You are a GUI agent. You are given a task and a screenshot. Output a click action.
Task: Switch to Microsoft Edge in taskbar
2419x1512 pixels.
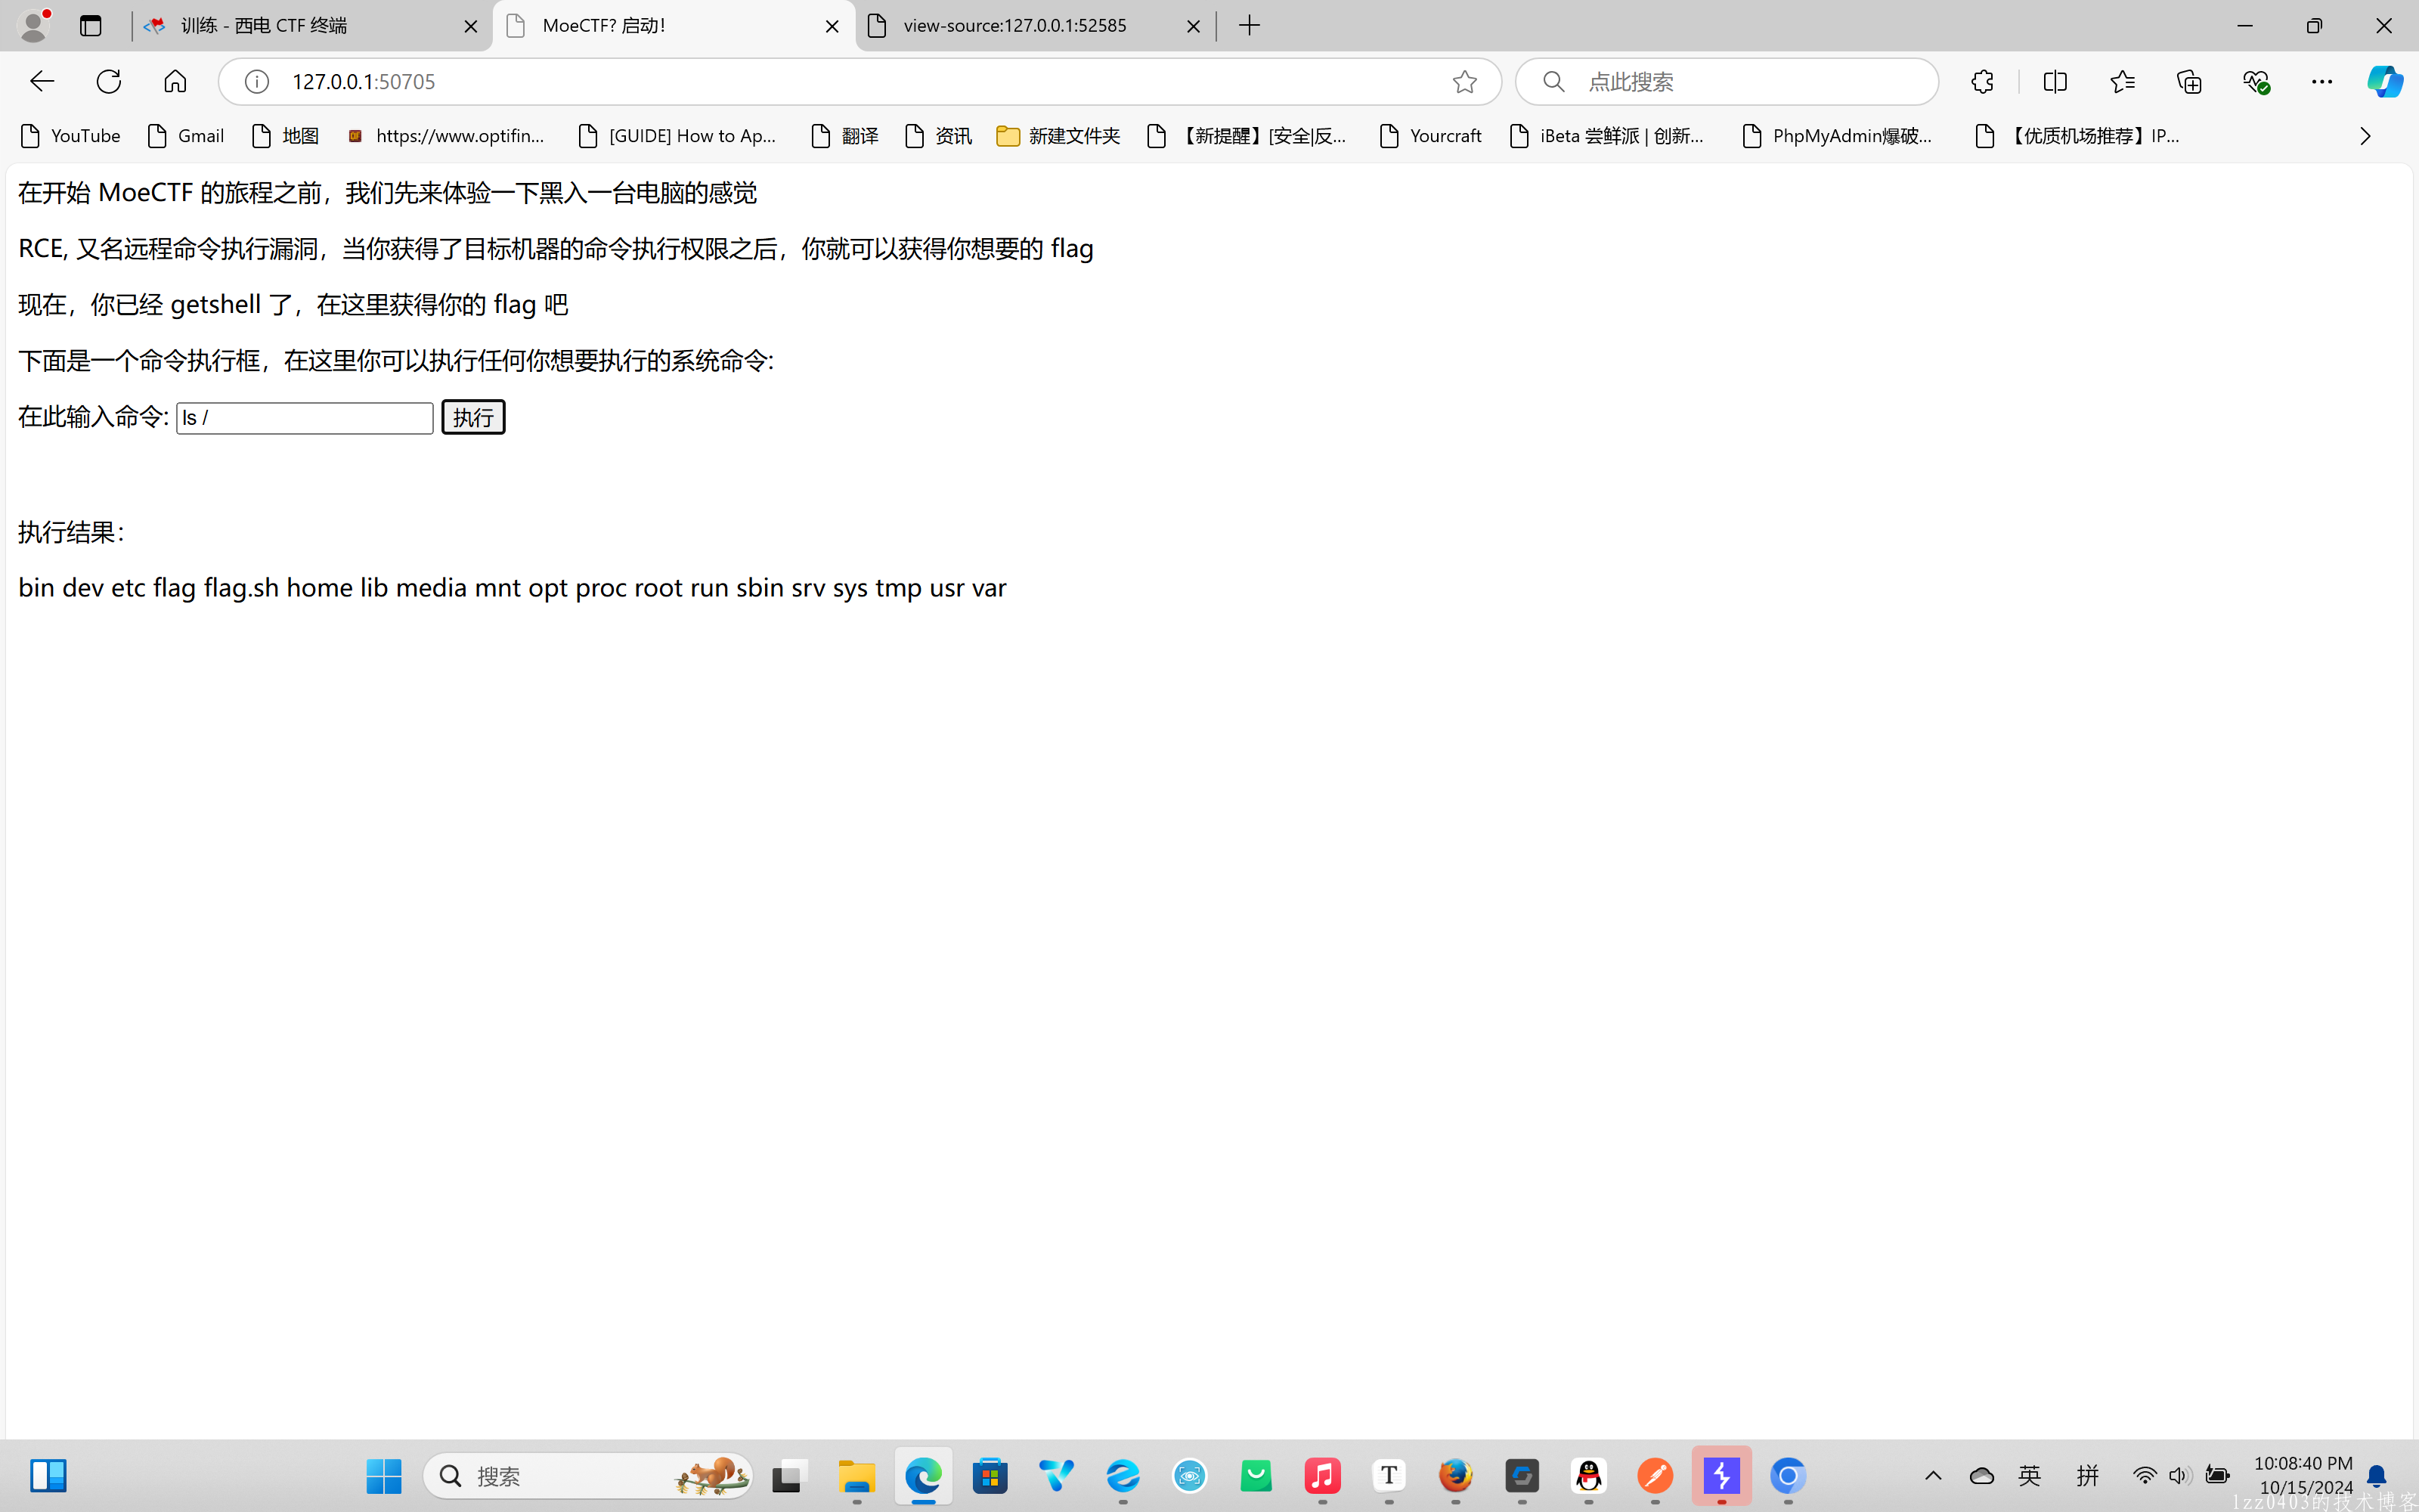924,1475
